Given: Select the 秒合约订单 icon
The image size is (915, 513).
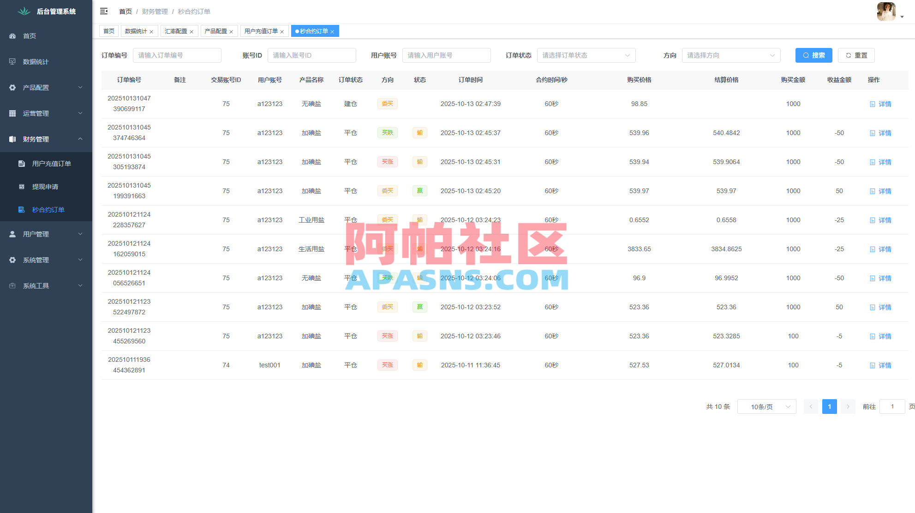Looking at the screenshot, I should click(x=21, y=209).
